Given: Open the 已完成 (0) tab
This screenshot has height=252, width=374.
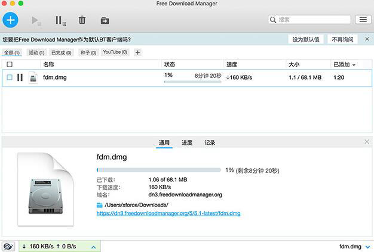Looking at the screenshot, I should tap(62, 53).
